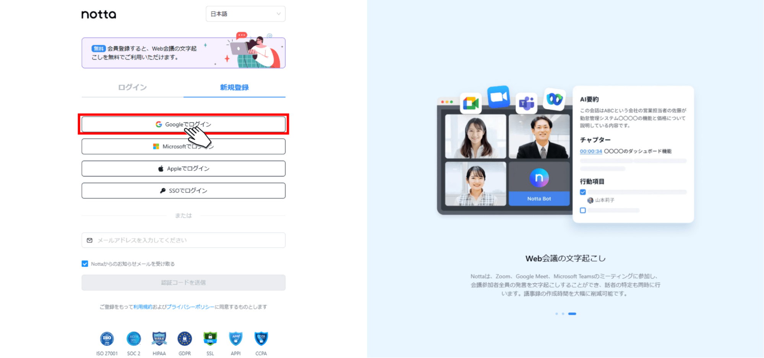The height and width of the screenshot is (358, 764).
Task: Click the 無料 registration promo banner
Action: pyautogui.click(x=183, y=53)
